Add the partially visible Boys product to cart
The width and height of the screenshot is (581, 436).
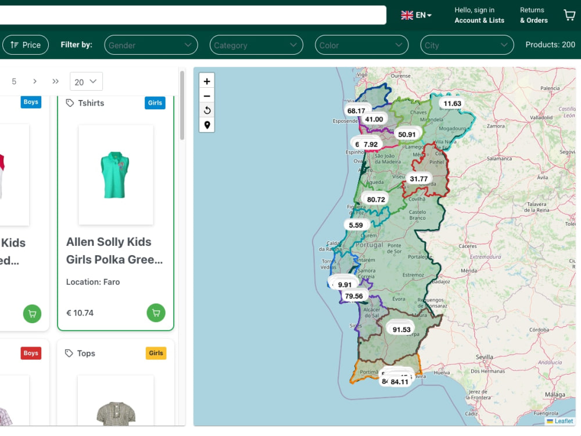(x=32, y=314)
